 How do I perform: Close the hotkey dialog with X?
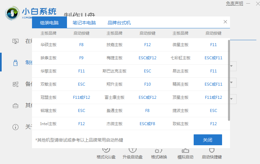[x=225, y=22]
